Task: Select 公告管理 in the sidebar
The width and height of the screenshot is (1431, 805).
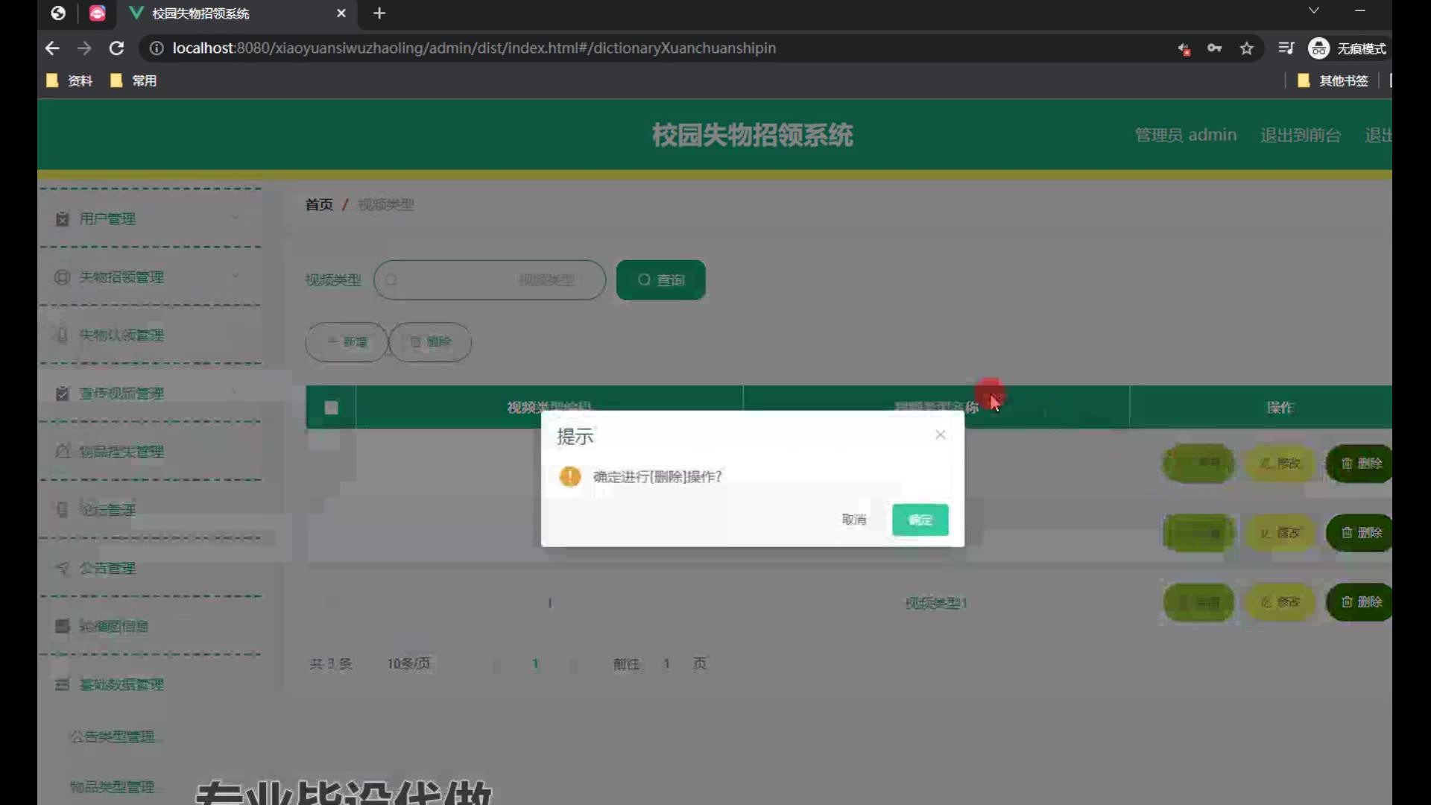Action: pos(107,568)
